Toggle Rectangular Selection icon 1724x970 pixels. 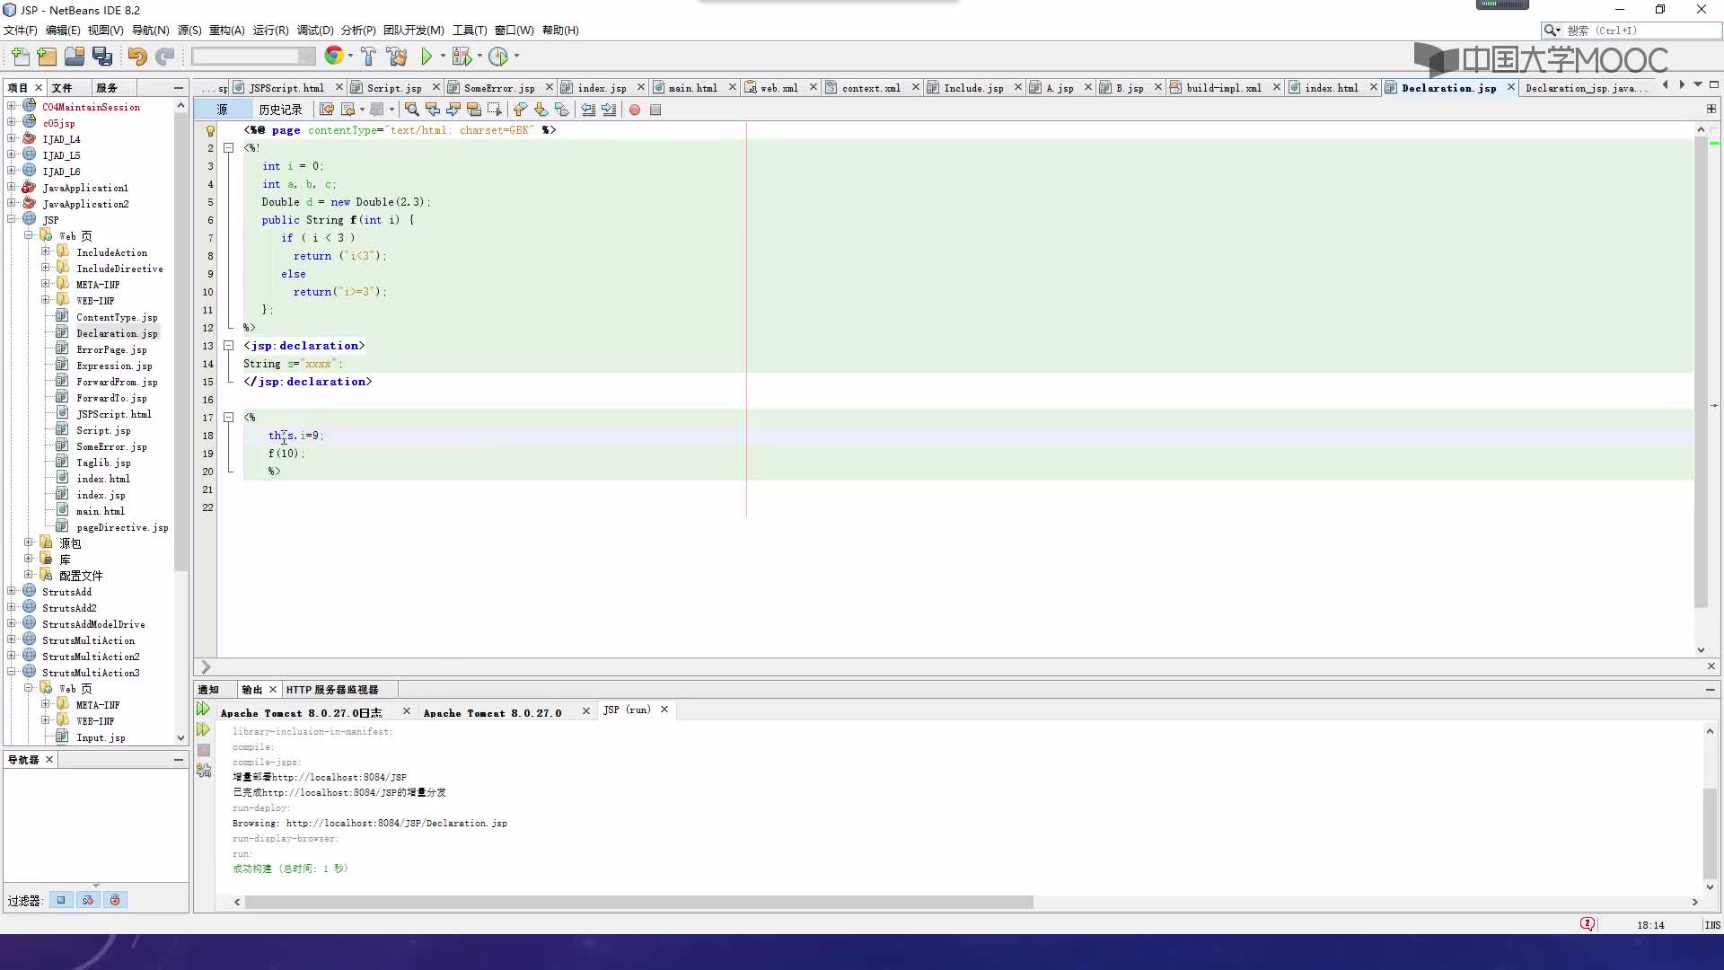pyautogui.click(x=494, y=110)
